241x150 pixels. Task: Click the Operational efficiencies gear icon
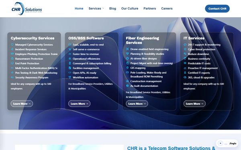pyautogui.click(x=70, y=59)
